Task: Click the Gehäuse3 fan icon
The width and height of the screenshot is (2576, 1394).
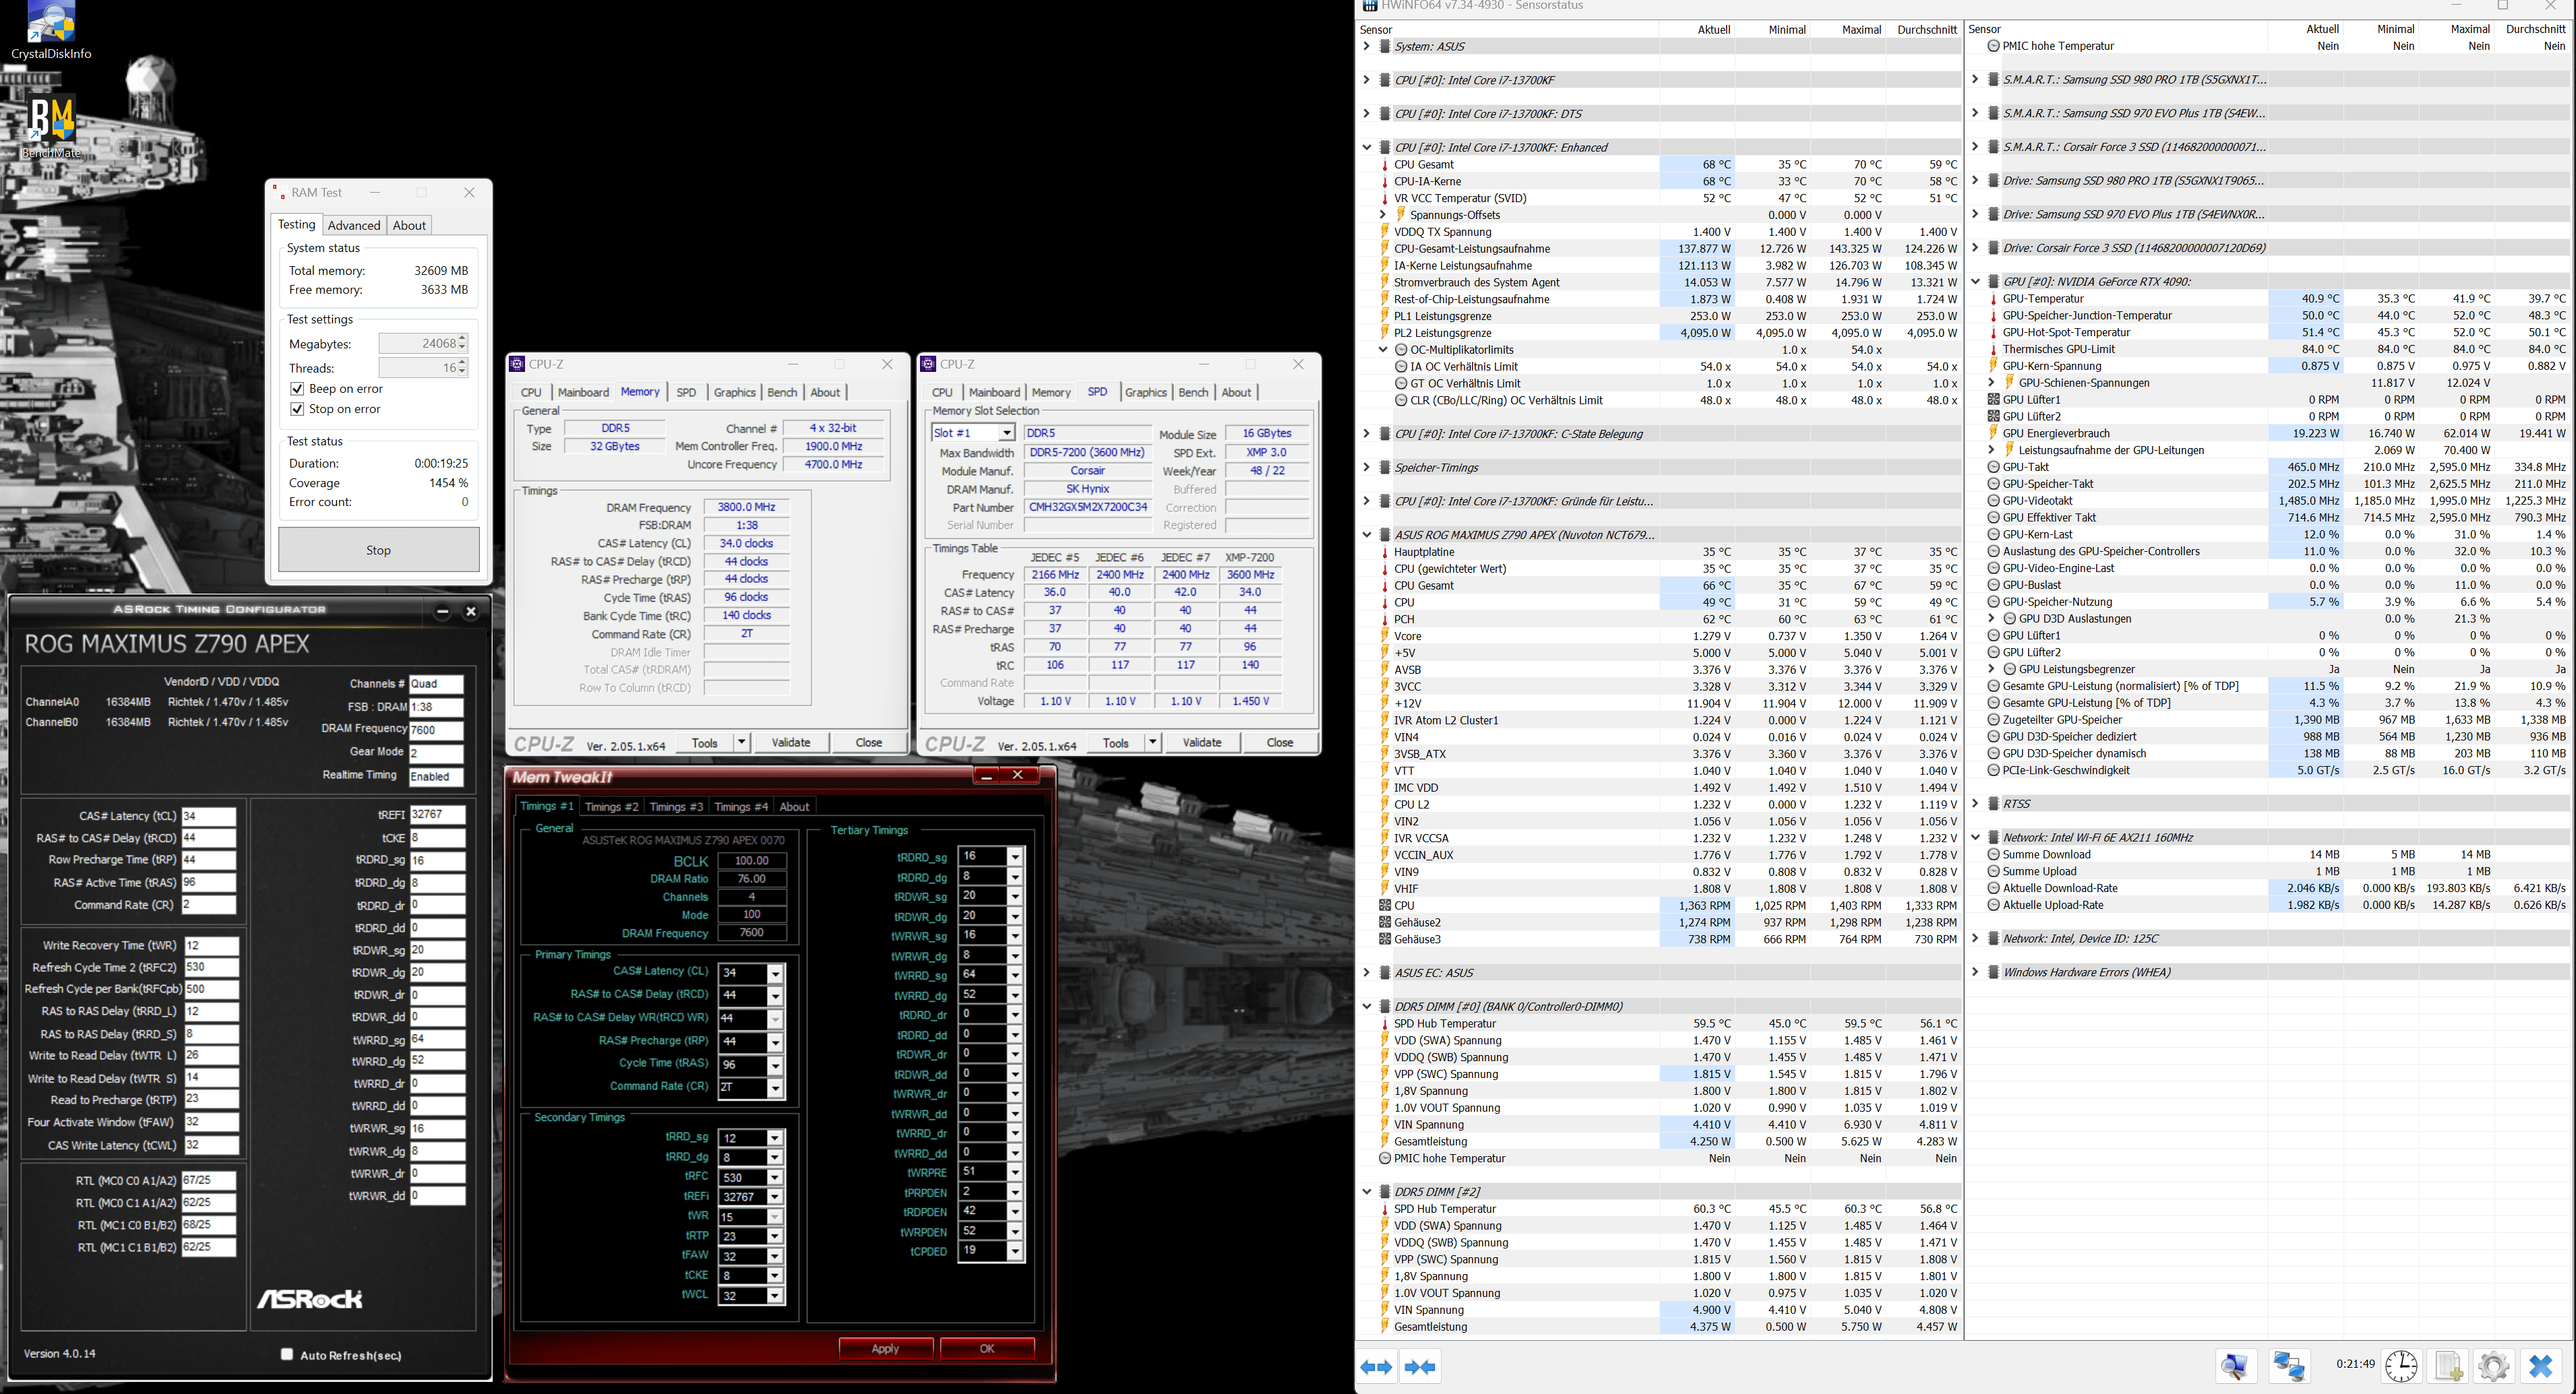Action: [1384, 939]
